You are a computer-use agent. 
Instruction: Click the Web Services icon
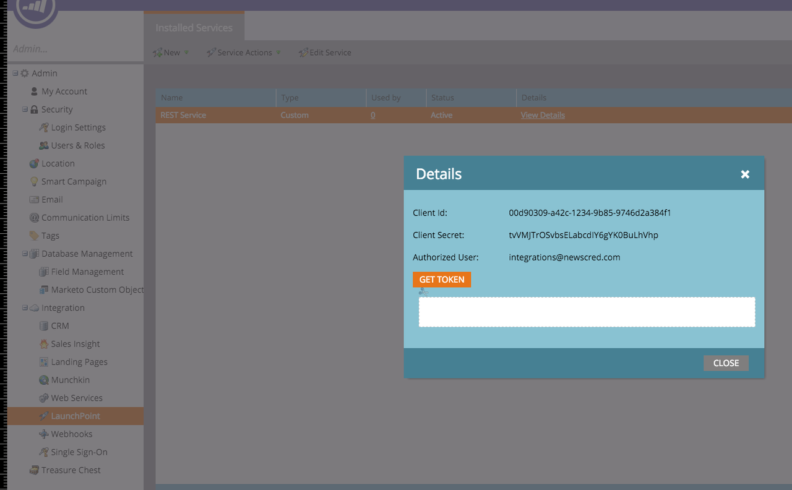[x=43, y=397]
